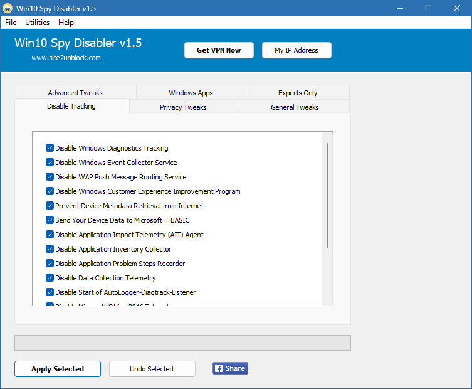Minimize the Win10 Spy Disabler window
The image size is (472, 389).
pyautogui.click(x=400, y=8)
